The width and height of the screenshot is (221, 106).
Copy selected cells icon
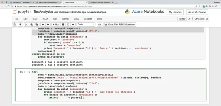[32, 24]
